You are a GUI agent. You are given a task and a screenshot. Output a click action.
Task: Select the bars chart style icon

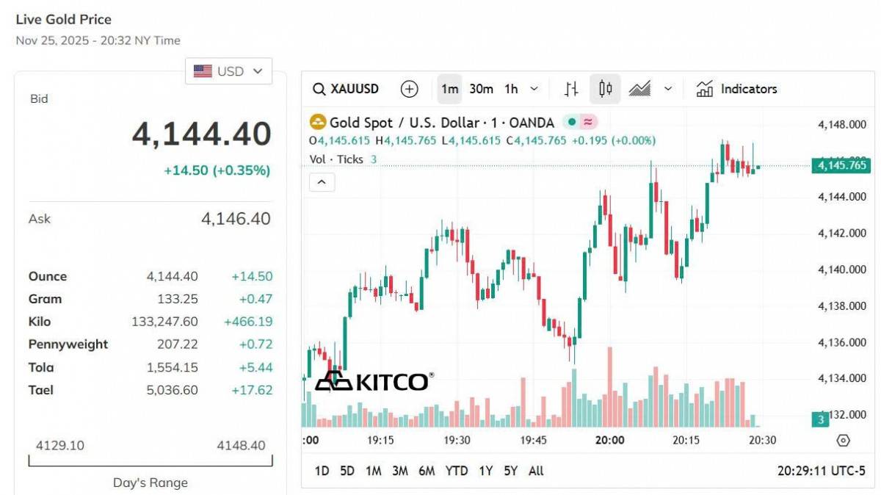pyautogui.click(x=571, y=90)
